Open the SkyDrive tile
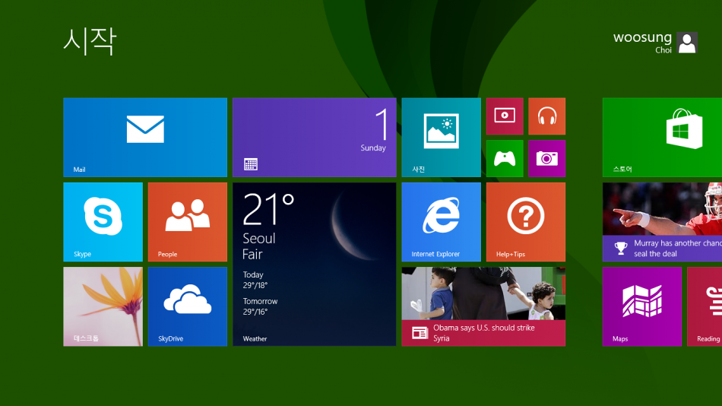Image resolution: width=722 pixels, height=406 pixels. (x=188, y=306)
